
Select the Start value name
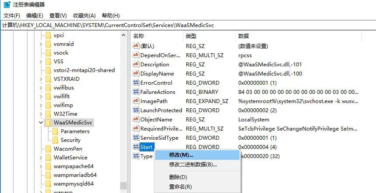pos(146,147)
